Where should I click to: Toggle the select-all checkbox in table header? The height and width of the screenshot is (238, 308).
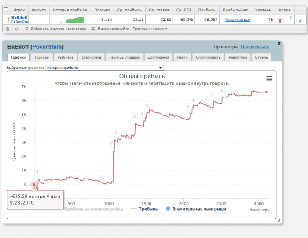tap(6, 9)
